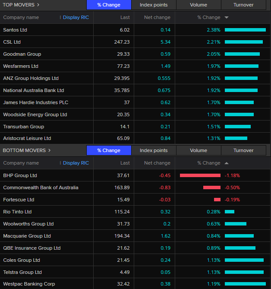Open Aristocrat Leisure Ltd entry

click(27, 138)
